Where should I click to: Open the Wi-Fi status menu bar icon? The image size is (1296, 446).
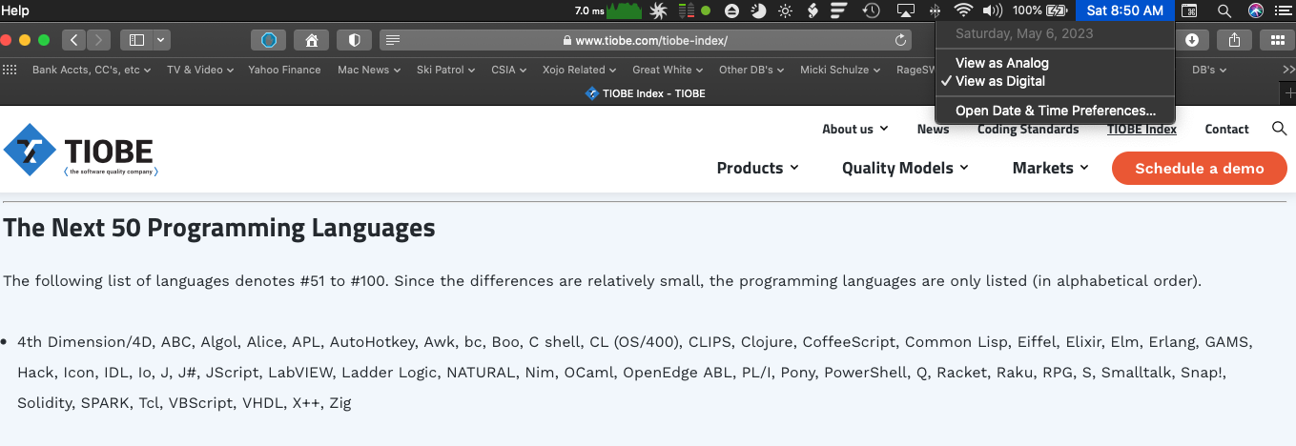click(963, 10)
